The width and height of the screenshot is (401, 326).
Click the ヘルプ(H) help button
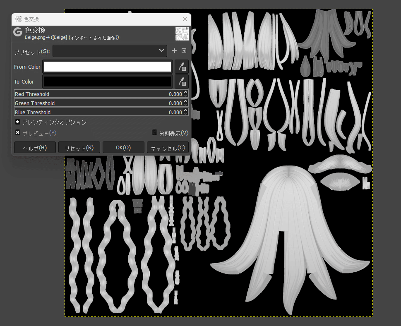coord(35,148)
